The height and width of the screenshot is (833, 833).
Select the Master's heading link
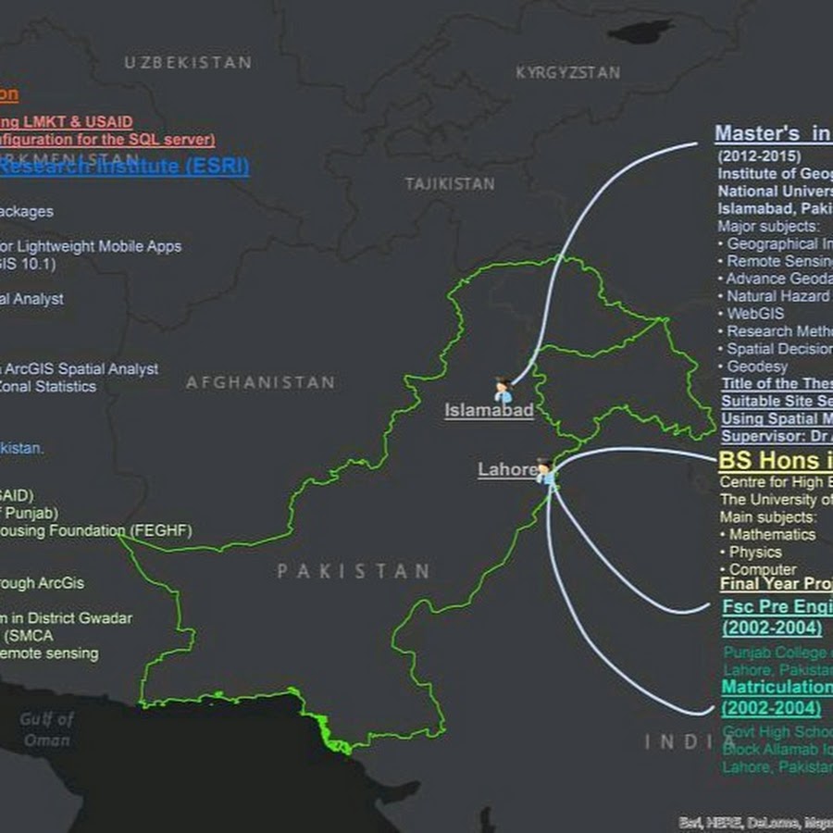773,133
